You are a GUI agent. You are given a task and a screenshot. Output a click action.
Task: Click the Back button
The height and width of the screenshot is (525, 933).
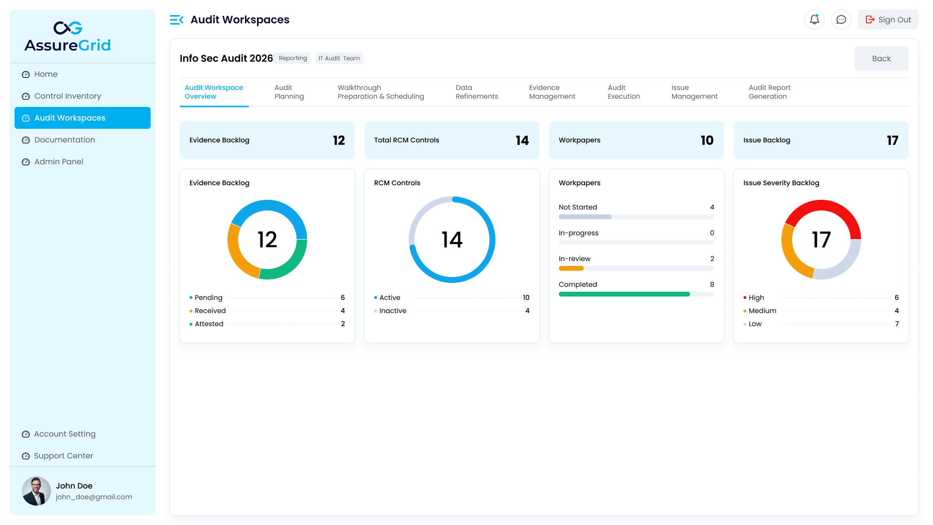coord(881,58)
